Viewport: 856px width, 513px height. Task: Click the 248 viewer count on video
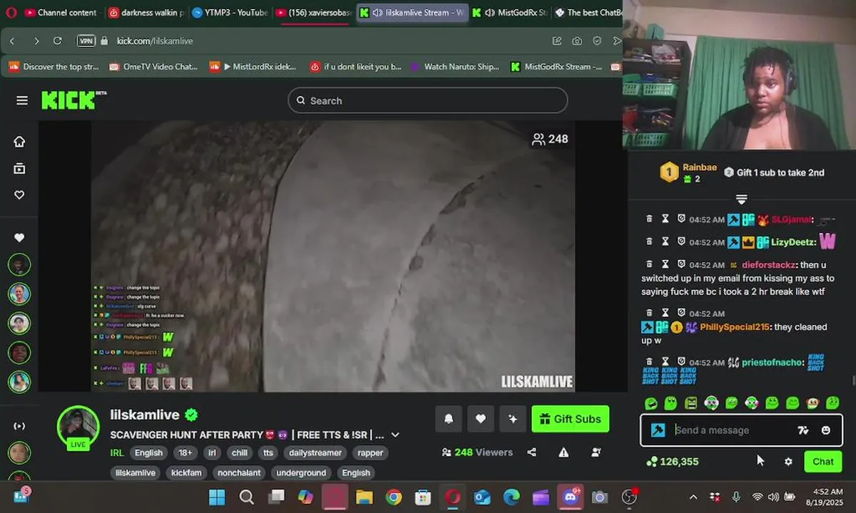click(x=550, y=139)
